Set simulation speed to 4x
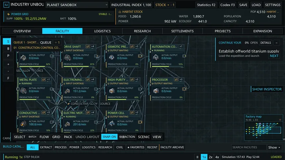Screen dimensions: 285x160 pos(217,157)
